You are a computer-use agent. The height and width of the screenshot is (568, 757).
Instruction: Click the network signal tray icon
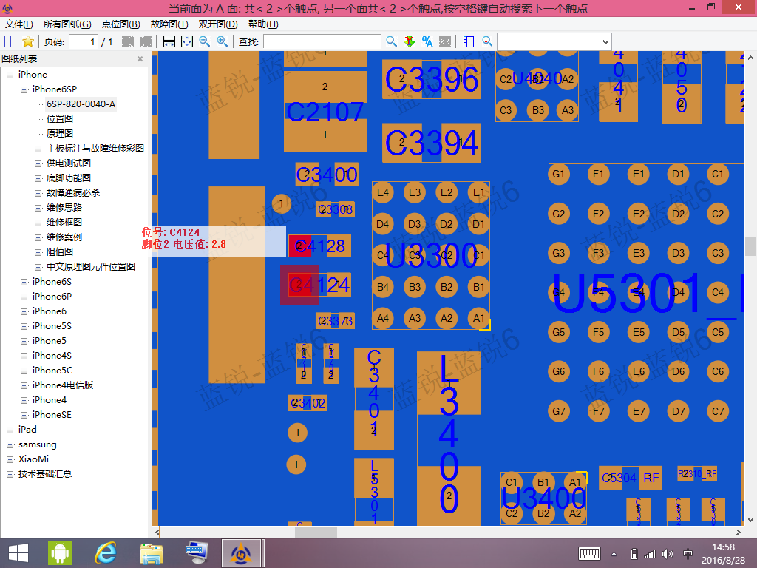651,554
